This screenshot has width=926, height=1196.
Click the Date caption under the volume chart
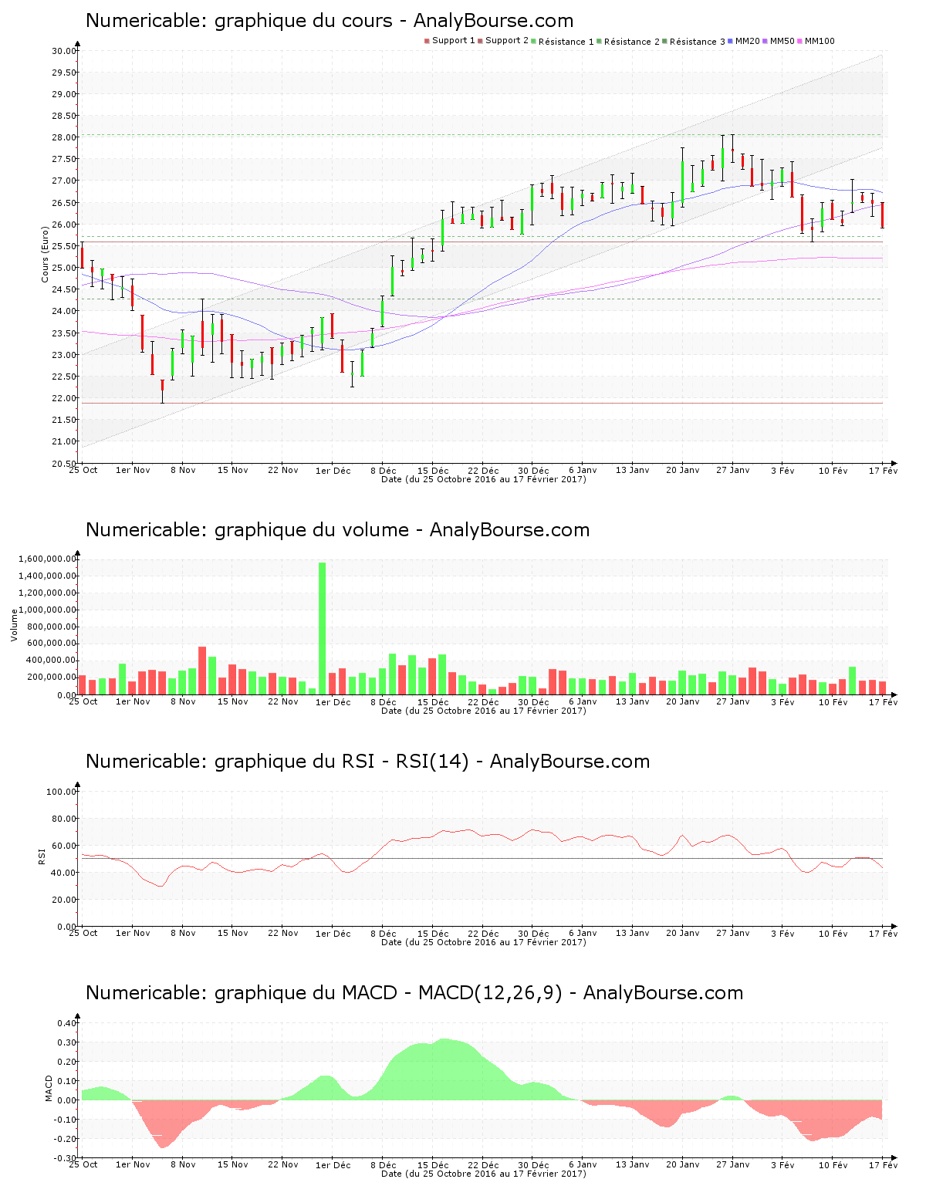click(484, 711)
